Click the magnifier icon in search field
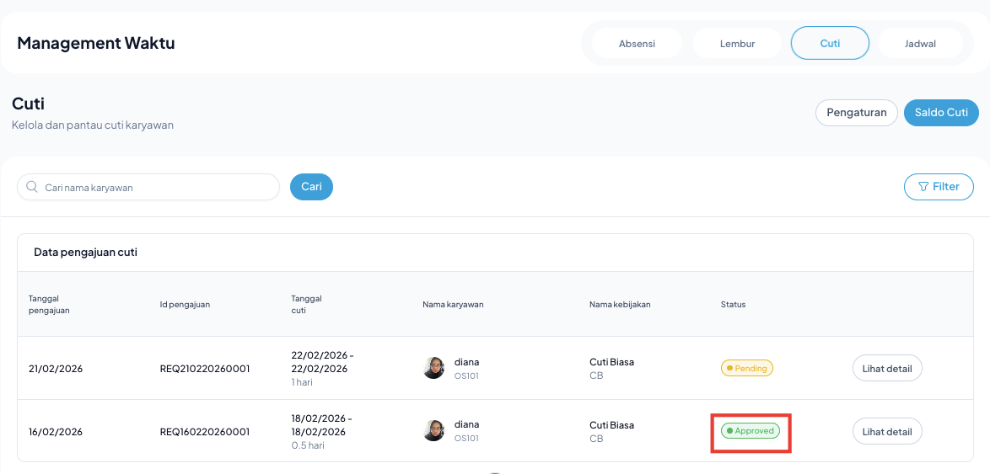The width and height of the screenshot is (990, 474). (32, 187)
